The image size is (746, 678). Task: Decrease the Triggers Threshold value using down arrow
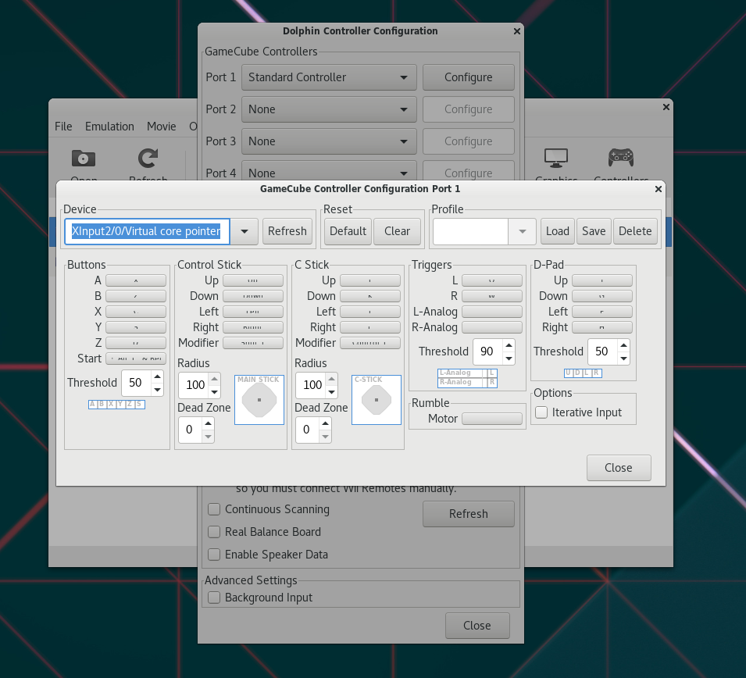coord(509,359)
